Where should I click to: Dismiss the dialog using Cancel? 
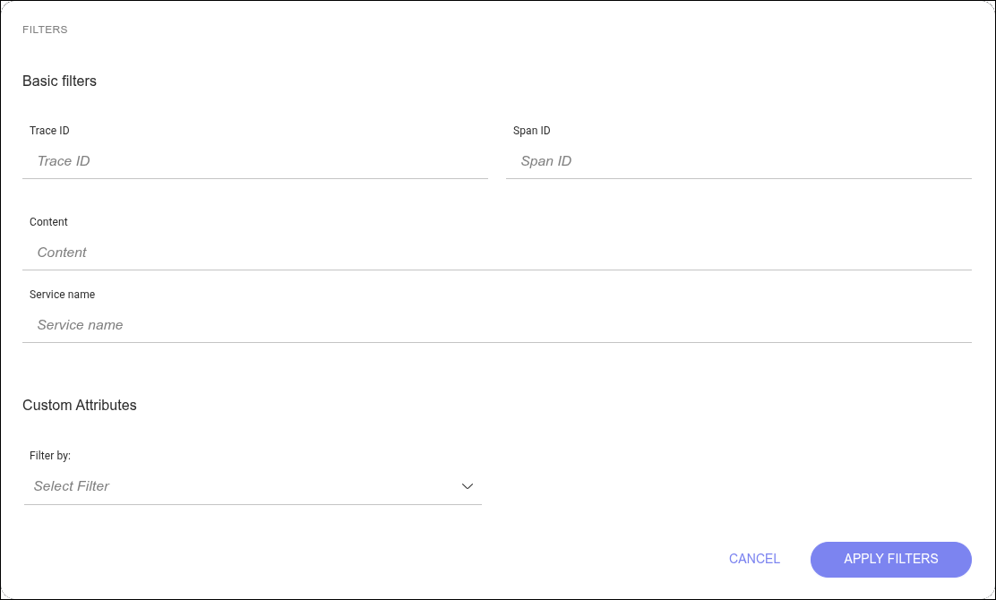click(x=754, y=559)
